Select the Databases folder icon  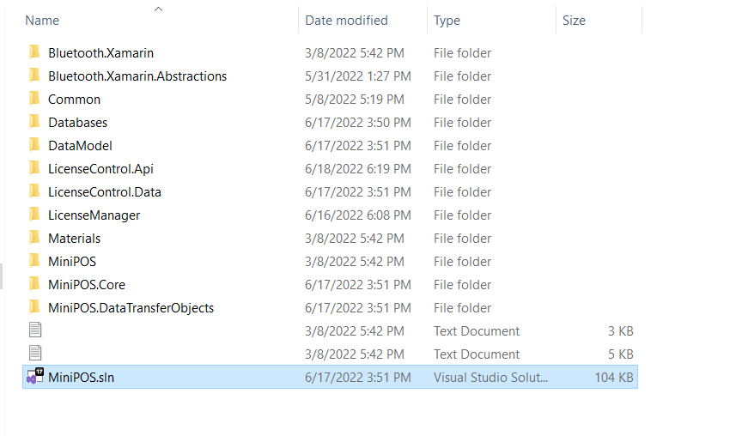tap(34, 122)
